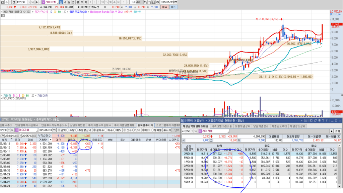Open end date calendar for 26/05/13 period
Image resolution: width=343 pixels, height=193 pixels.
point(35,136)
